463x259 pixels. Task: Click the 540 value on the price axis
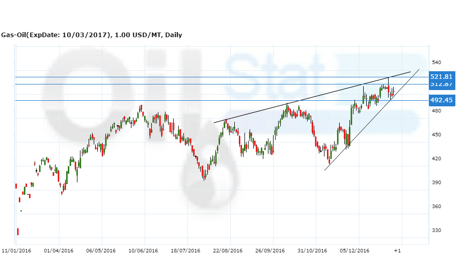coord(436,63)
